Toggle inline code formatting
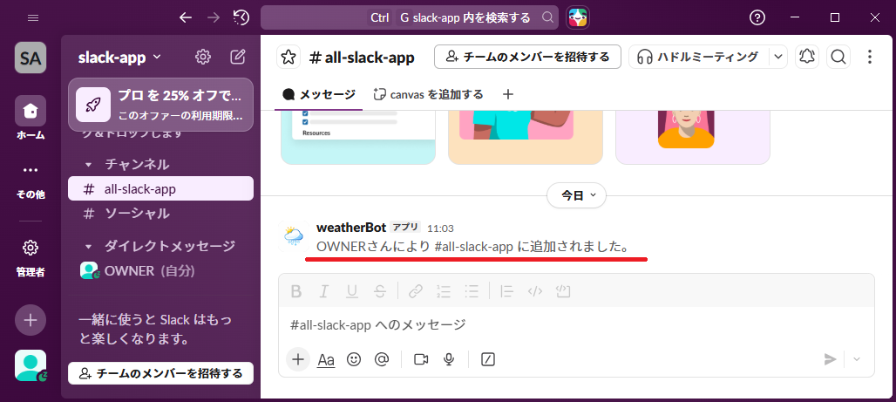896x402 pixels. 535,291
